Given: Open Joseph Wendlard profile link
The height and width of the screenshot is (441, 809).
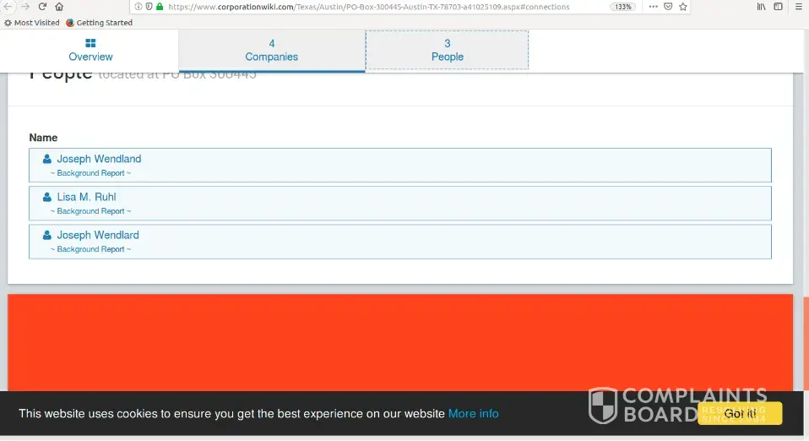Looking at the screenshot, I should [x=98, y=236].
